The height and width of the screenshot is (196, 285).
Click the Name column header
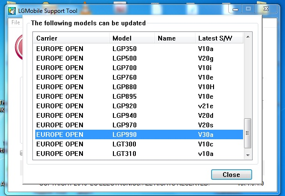coord(175,38)
